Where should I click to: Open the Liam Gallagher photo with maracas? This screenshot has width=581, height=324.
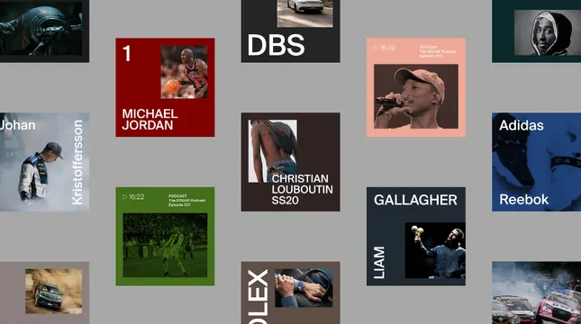(x=435, y=250)
